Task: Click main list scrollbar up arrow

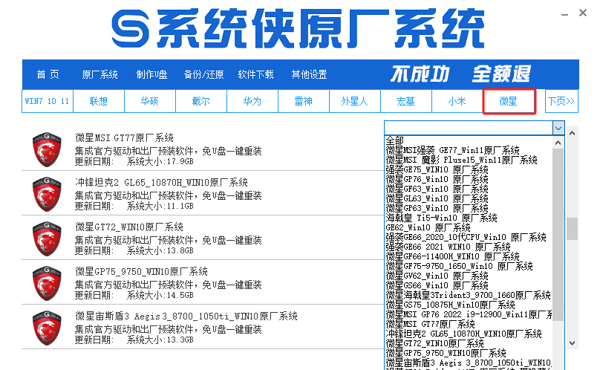Action: click(x=572, y=133)
